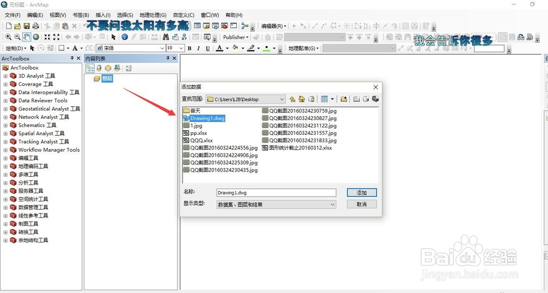Viewport: 548px width, 293px height.
Task: List By Selection in table of contents
Action: click(117, 68)
